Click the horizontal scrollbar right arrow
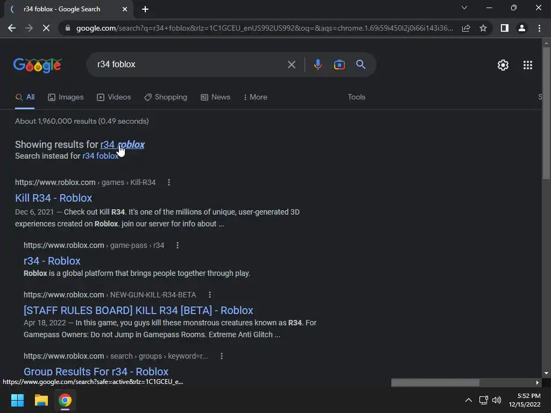 [x=537, y=382]
